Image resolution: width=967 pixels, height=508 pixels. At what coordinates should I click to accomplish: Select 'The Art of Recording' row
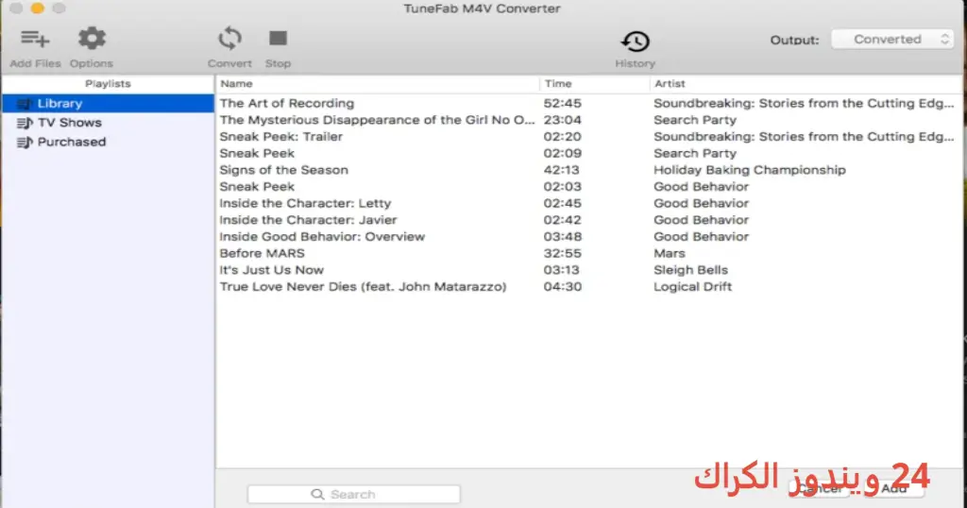coord(589,104)
